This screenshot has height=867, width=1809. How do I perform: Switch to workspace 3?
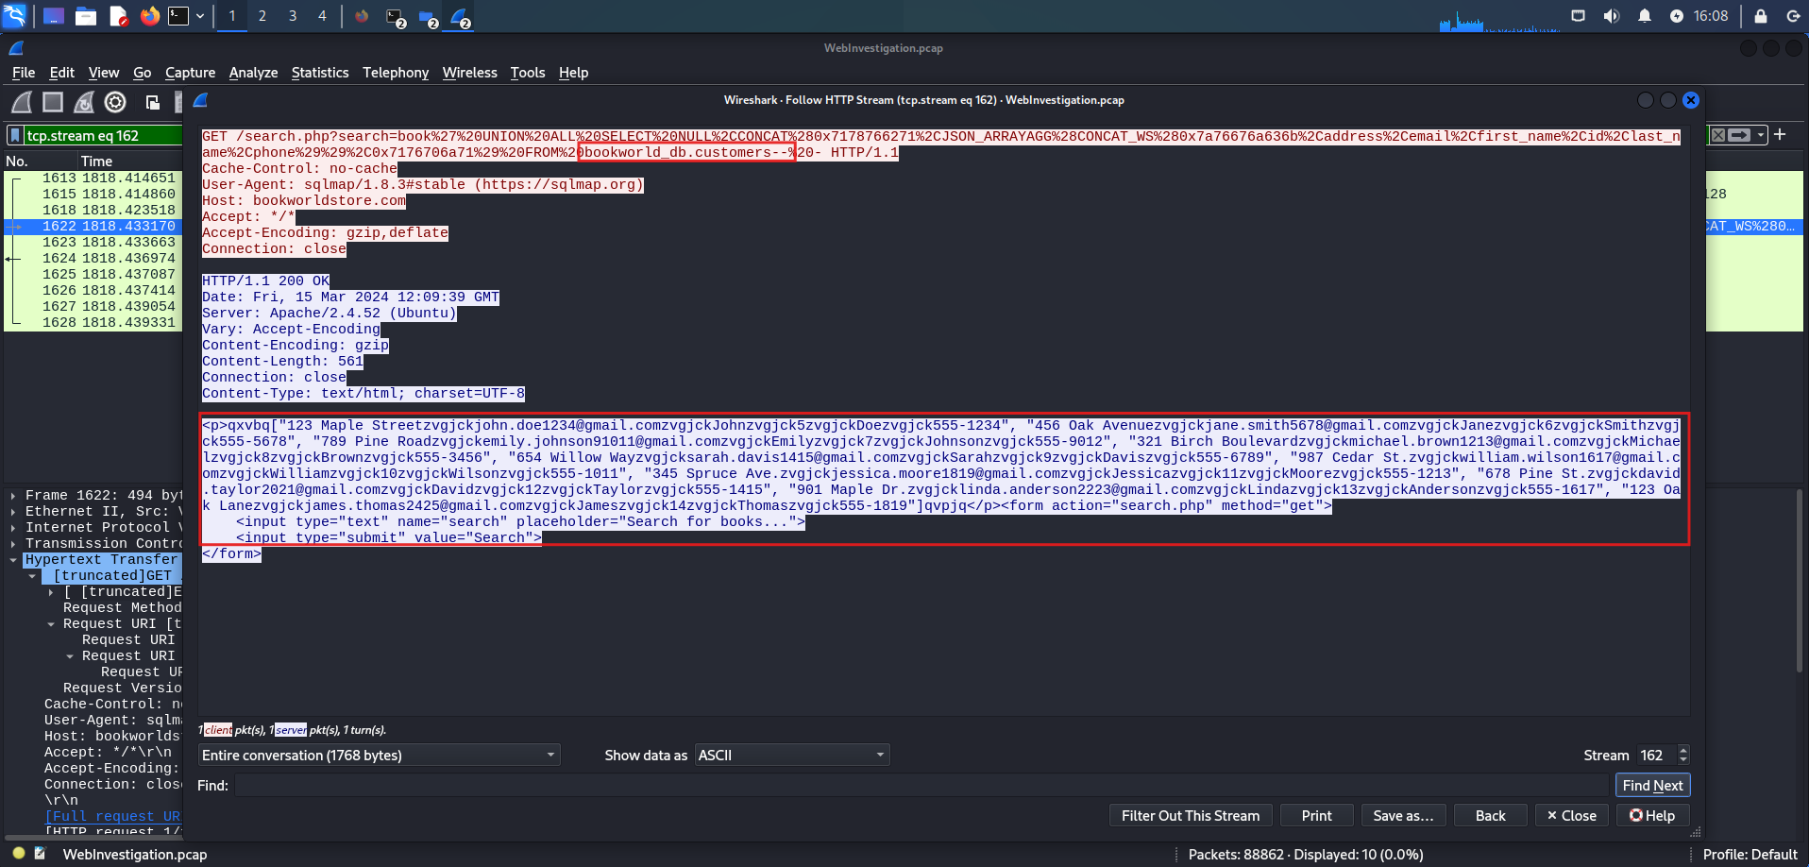pos(292,16)
